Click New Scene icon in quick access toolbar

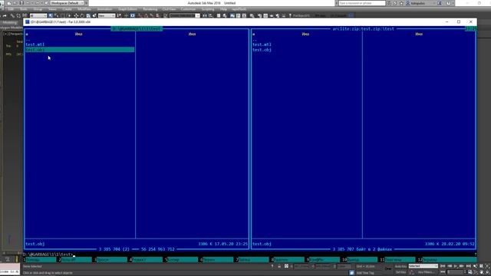click(x=9, y=3)
